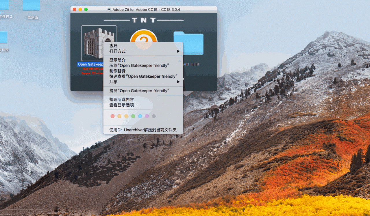Apply the orange color tag
The width and height of the screenshot is (370, 216).
click(119, 116)
